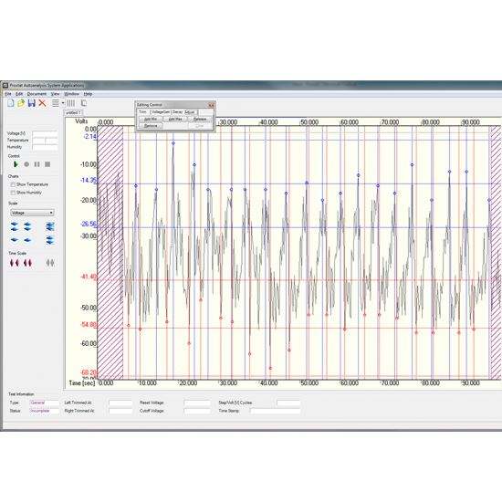Screen dimensions: 502x502
Task: Click the first blue voltage scale arrows icon
Action: click(14, 226)
